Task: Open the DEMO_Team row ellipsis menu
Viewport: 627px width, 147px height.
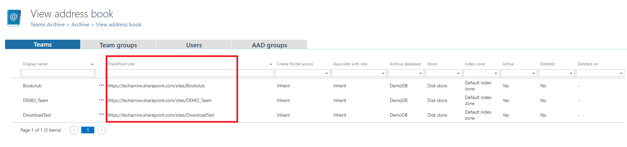Action: (x=101, y=100)
